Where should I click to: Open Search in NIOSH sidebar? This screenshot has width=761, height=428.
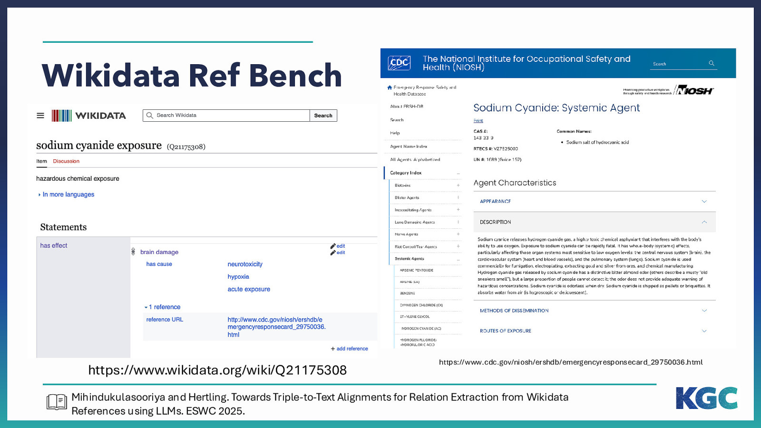tap(397, 120)
